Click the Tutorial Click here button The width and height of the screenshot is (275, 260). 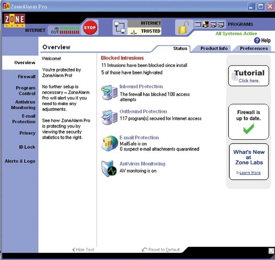coord(248,76)
